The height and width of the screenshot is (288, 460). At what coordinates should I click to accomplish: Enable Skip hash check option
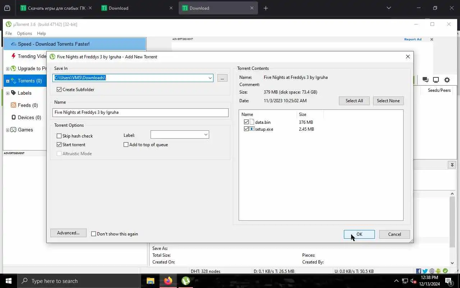pyautogui.click(x=59, y=136)
